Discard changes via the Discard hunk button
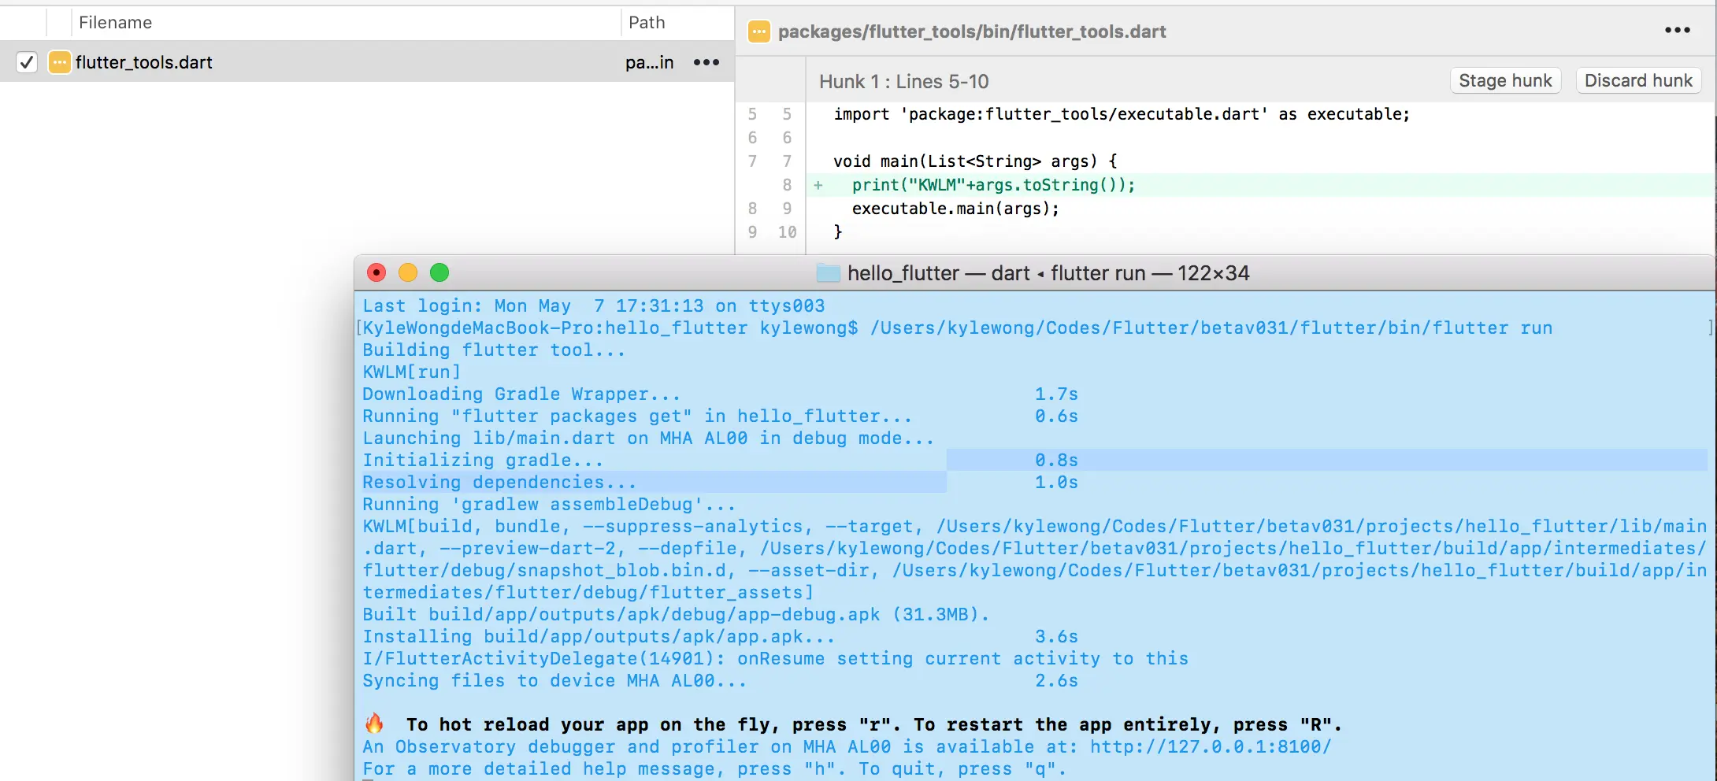 click(1637, 80)
